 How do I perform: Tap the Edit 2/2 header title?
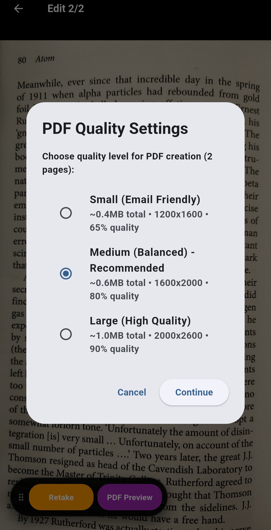point(66,9)
